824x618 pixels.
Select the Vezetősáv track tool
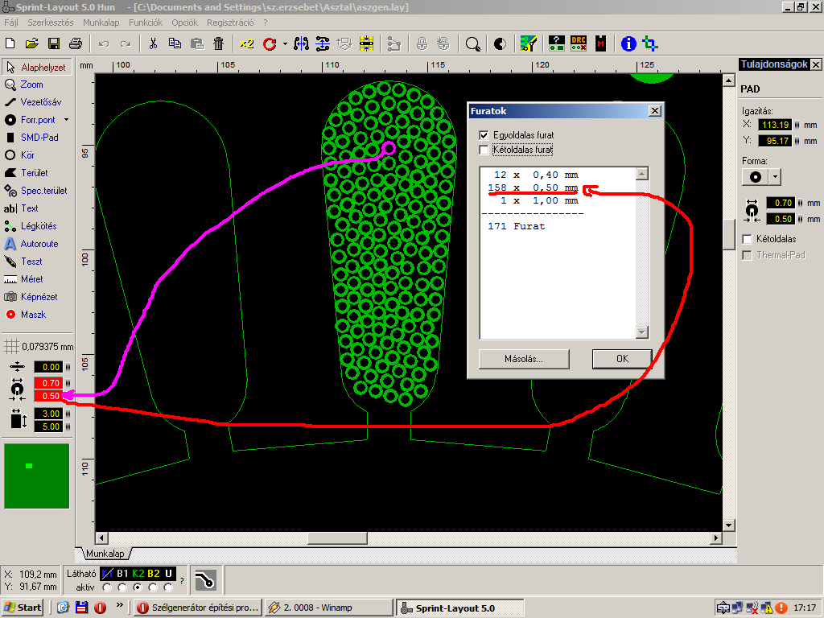pos(33,102)
